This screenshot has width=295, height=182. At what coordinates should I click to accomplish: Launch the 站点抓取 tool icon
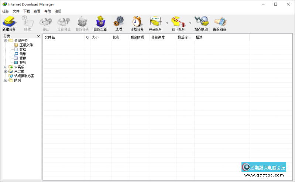pyautogui.click(x=201, y=21)
